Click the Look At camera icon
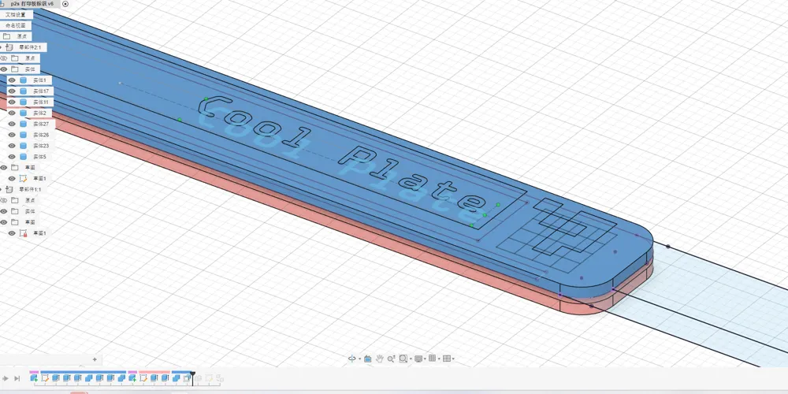Screen dimensions: 788x394 click(x=367, y=359)
